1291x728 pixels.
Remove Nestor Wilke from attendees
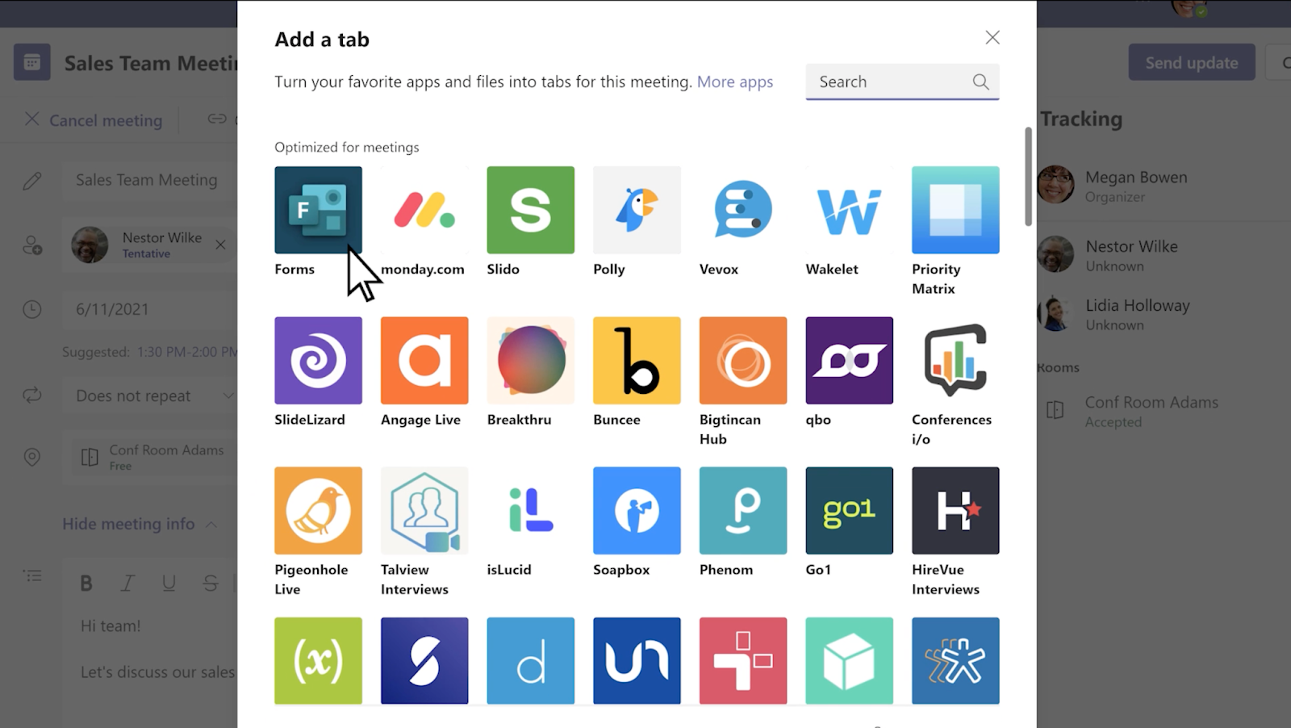click(220, 245)
